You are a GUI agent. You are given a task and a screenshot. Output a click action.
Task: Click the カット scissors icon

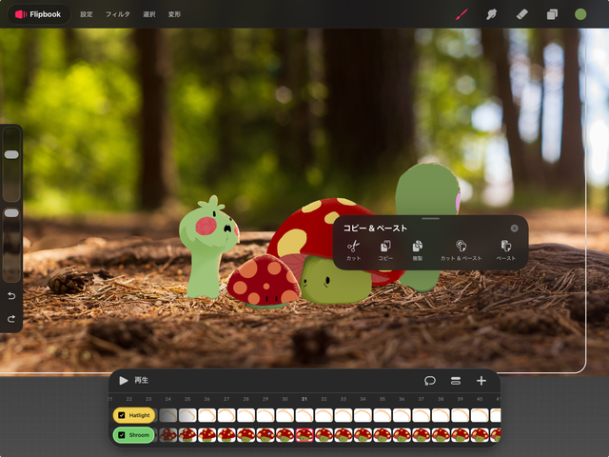[353, 246]
